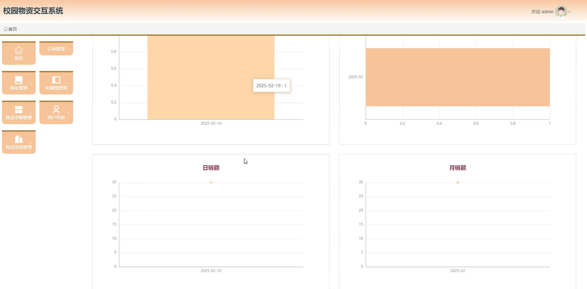
Task: Click the 2025-02 axis label under 月销额
Action: 458,271
